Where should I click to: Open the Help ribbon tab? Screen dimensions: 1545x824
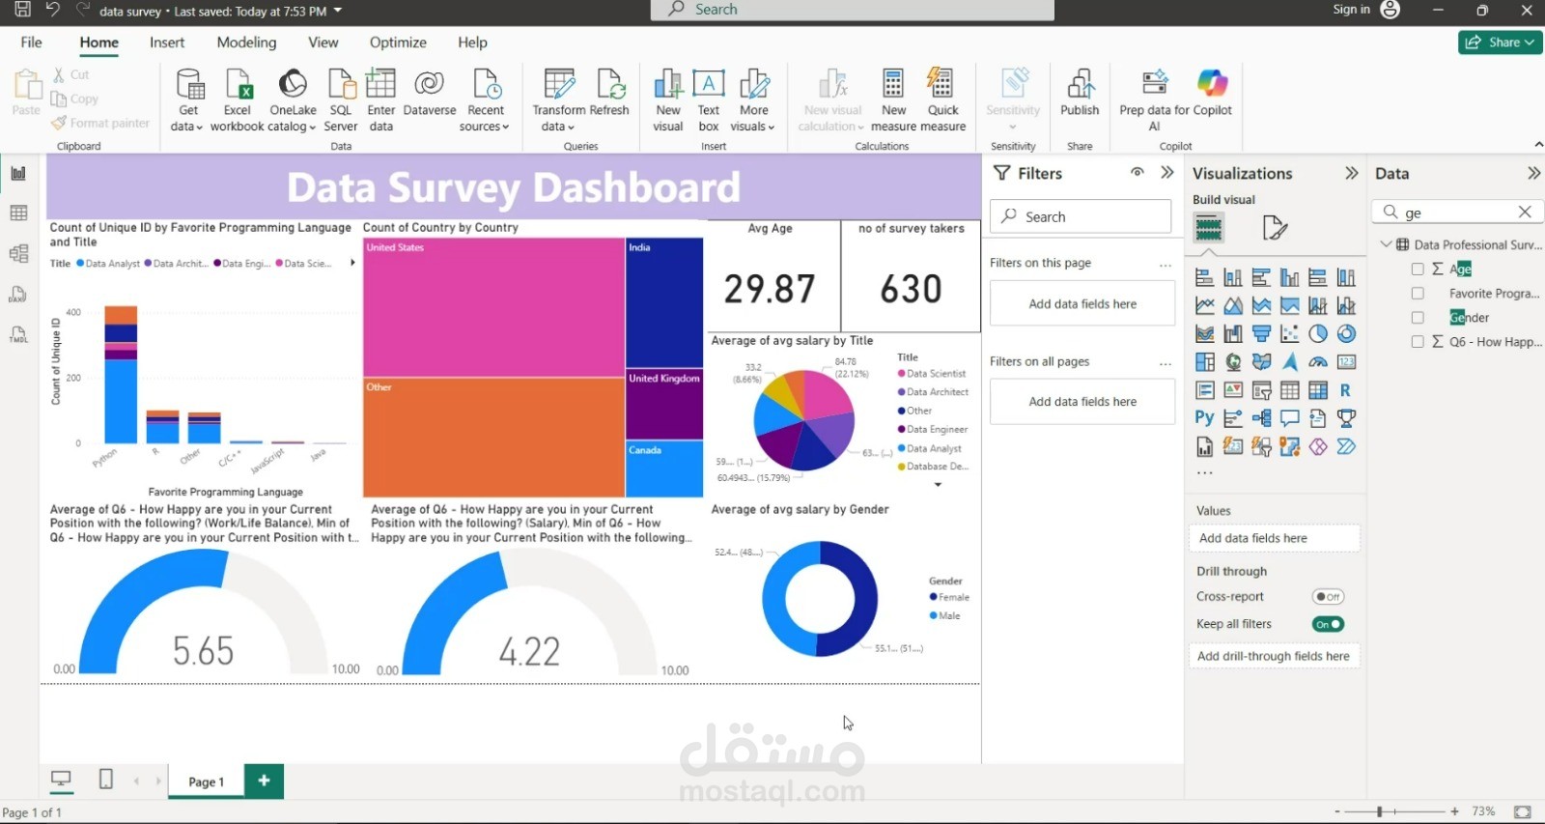472,43
